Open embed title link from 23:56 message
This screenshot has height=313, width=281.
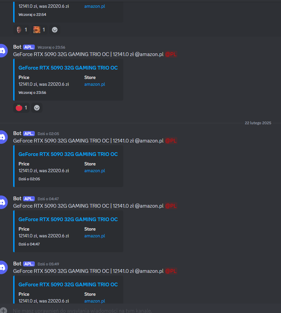(68, 68)
